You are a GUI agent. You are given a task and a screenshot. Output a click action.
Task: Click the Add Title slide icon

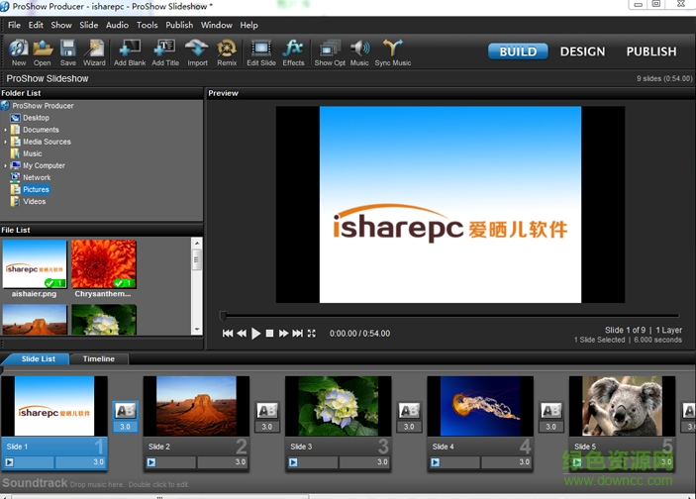[165, 49]
